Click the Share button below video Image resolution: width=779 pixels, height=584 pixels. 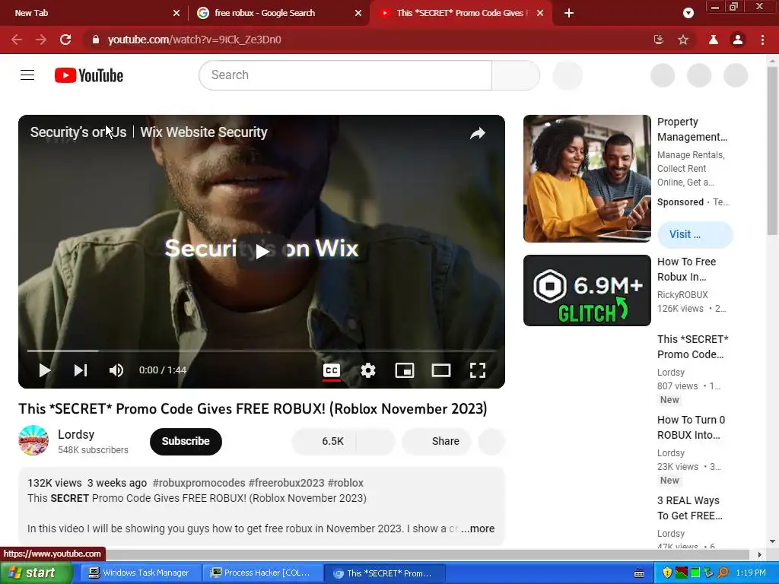click(x=437, y=441)
